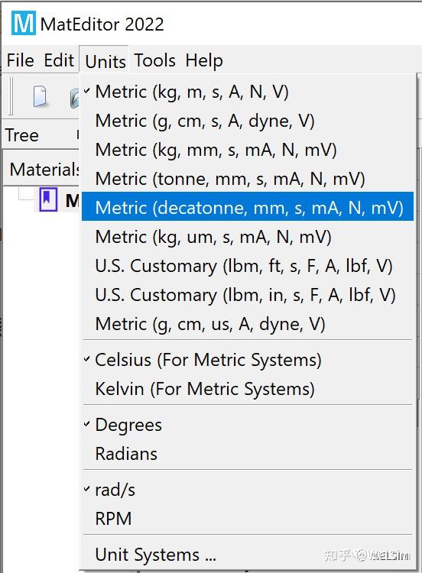
Task: Open the Help menu
Action: pyautogui.click(x=203, y=60)
